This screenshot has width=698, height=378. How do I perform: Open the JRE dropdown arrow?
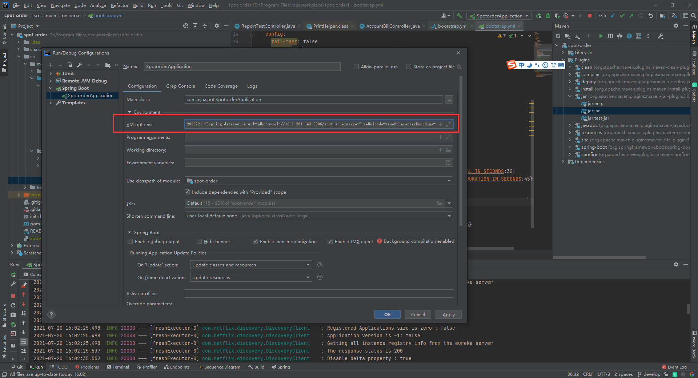[449, 203]
